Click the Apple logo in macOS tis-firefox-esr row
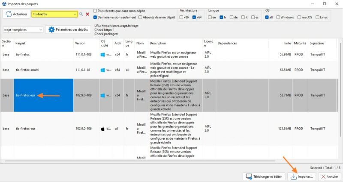The image size is (343, 182). 102,129
